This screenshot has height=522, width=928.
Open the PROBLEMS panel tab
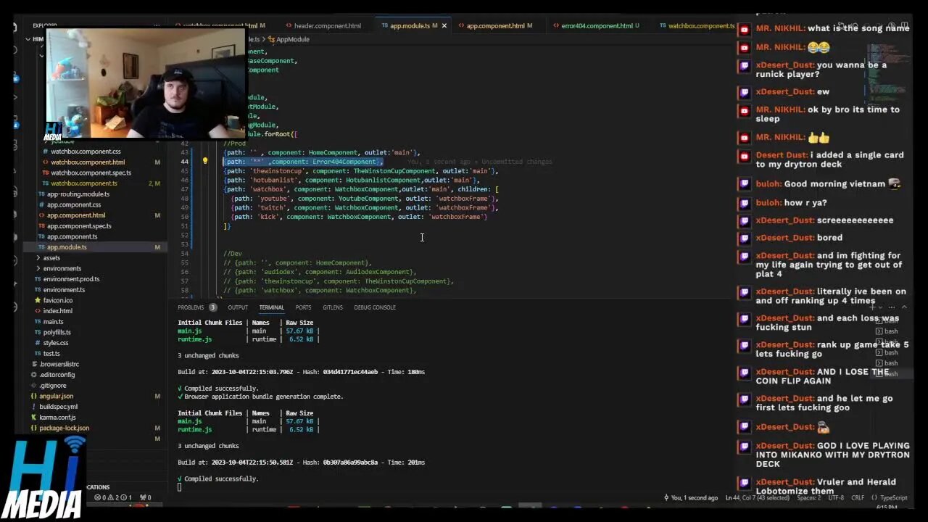(196, 307)
